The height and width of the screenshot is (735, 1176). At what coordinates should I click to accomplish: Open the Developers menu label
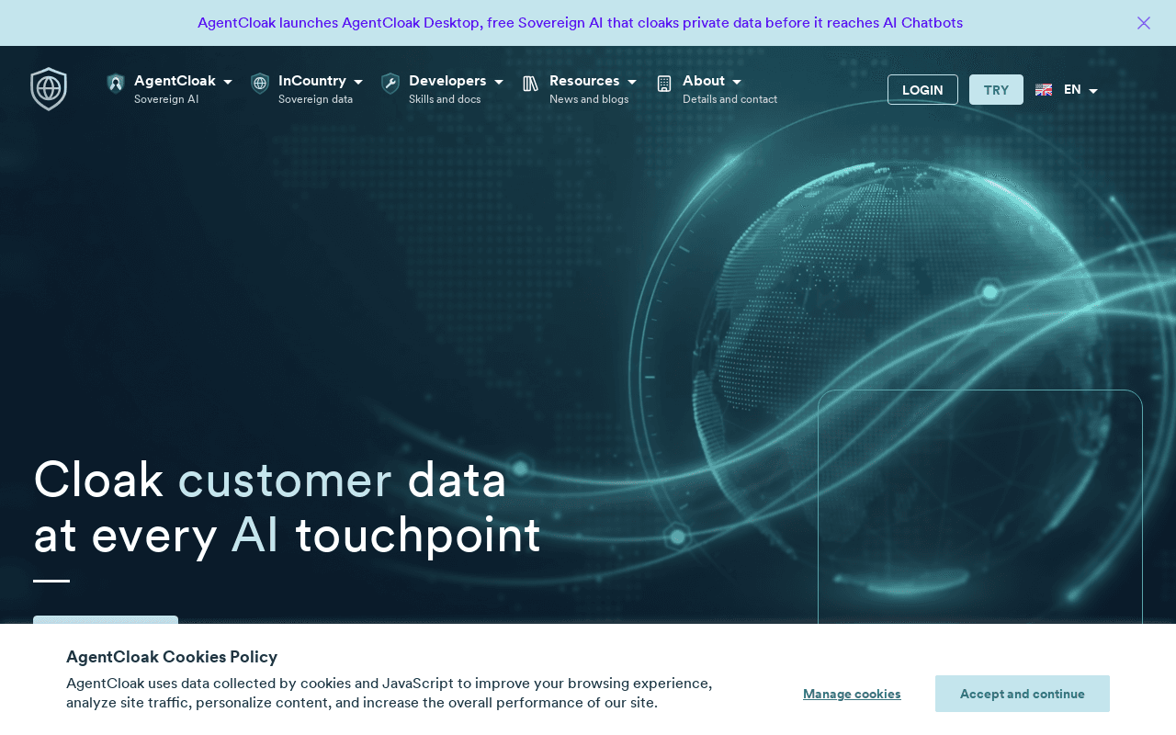pyautogui.click(x=447, y=81)
